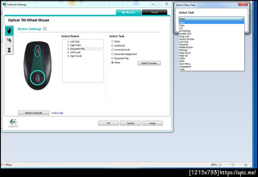Collapse the Select Task dropdown arrow
Screen dimensions: 258x177
243,19
